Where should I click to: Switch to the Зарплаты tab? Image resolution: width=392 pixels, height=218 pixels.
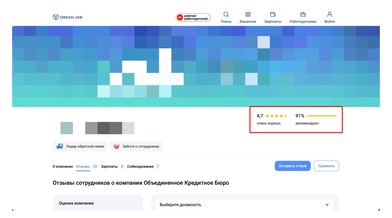[109, 166]
